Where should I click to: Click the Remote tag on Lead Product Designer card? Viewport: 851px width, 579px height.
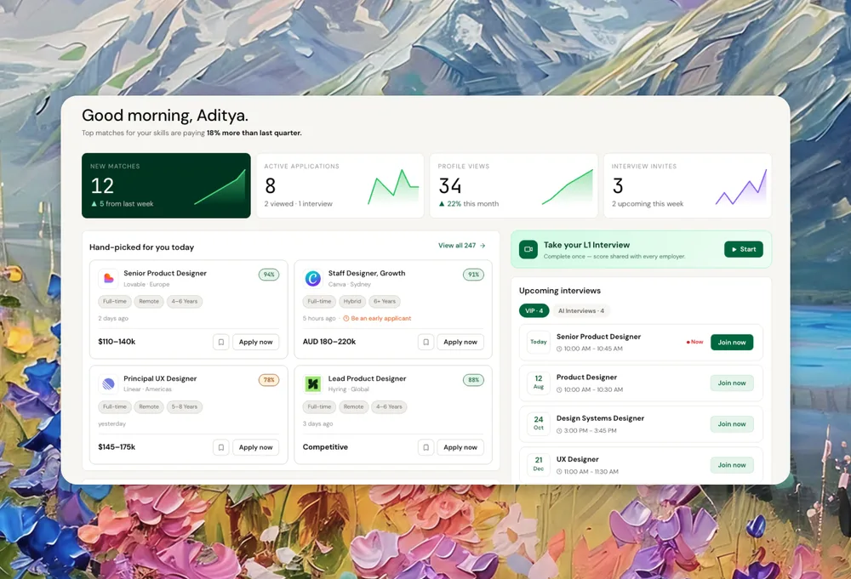tap(353, 406)
